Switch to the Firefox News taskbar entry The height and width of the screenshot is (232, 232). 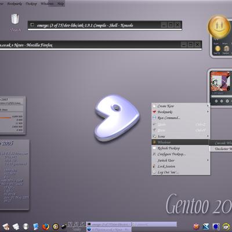click(109, 229)
